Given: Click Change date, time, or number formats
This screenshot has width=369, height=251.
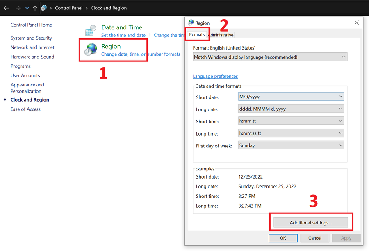Looking at the screenshot, I should coord(141,54).
